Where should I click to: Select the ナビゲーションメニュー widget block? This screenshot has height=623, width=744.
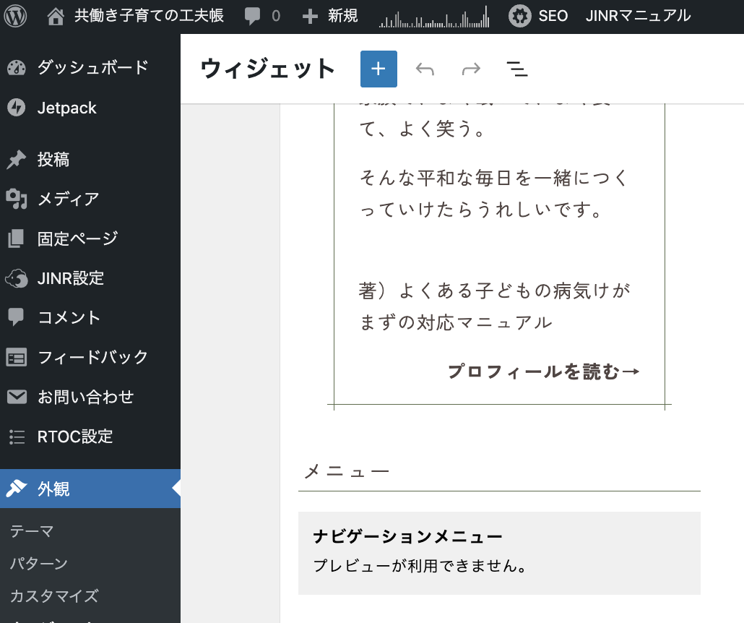click(x=499, y=553)
